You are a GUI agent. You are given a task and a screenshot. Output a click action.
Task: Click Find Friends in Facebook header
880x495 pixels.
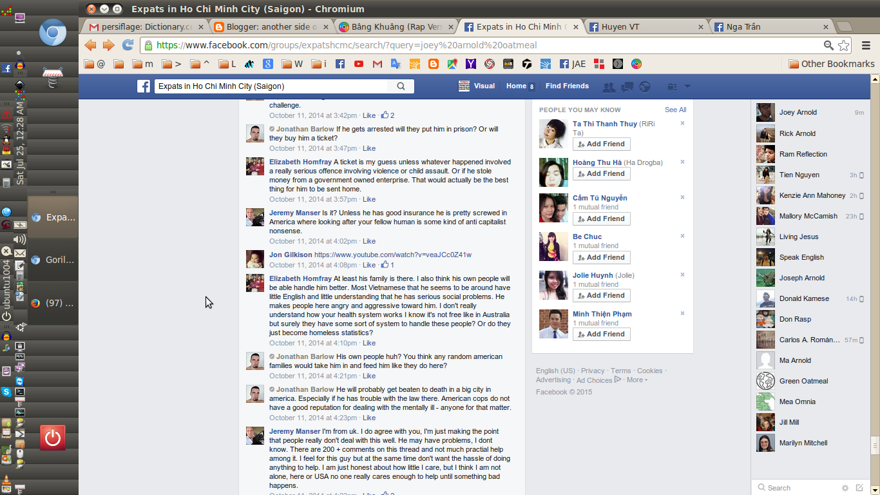[567, 86]
